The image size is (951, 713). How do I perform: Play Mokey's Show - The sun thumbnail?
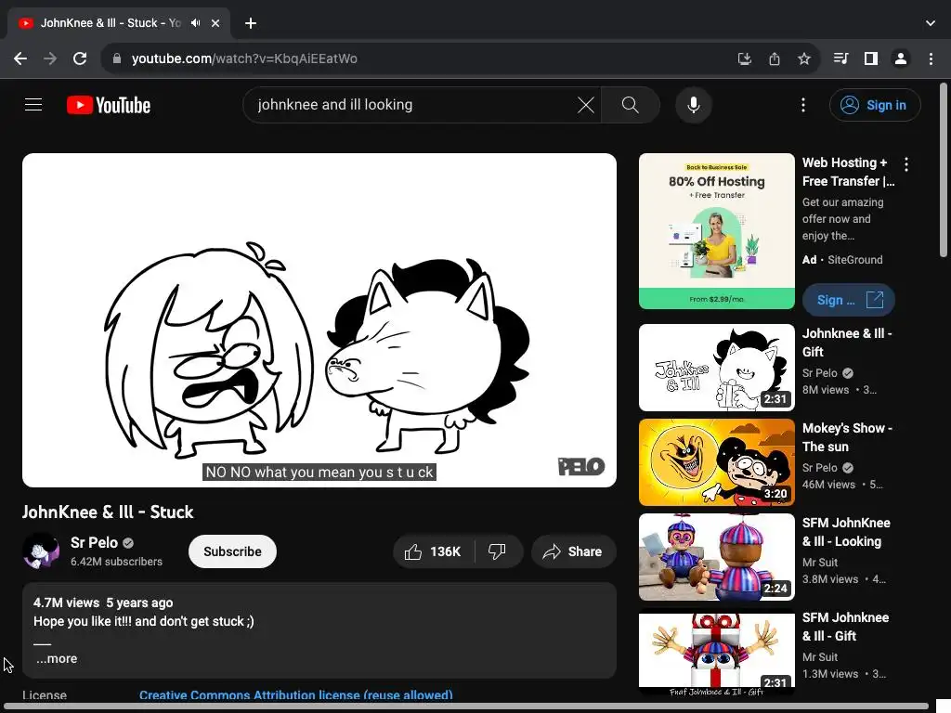(716, 462)
